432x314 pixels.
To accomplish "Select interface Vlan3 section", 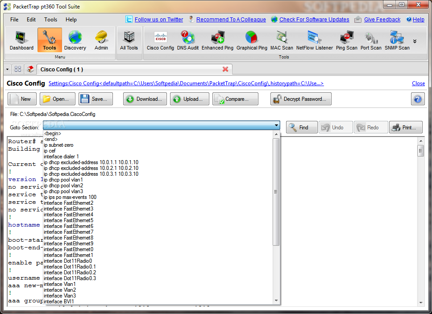I will [x=158, y=296].
